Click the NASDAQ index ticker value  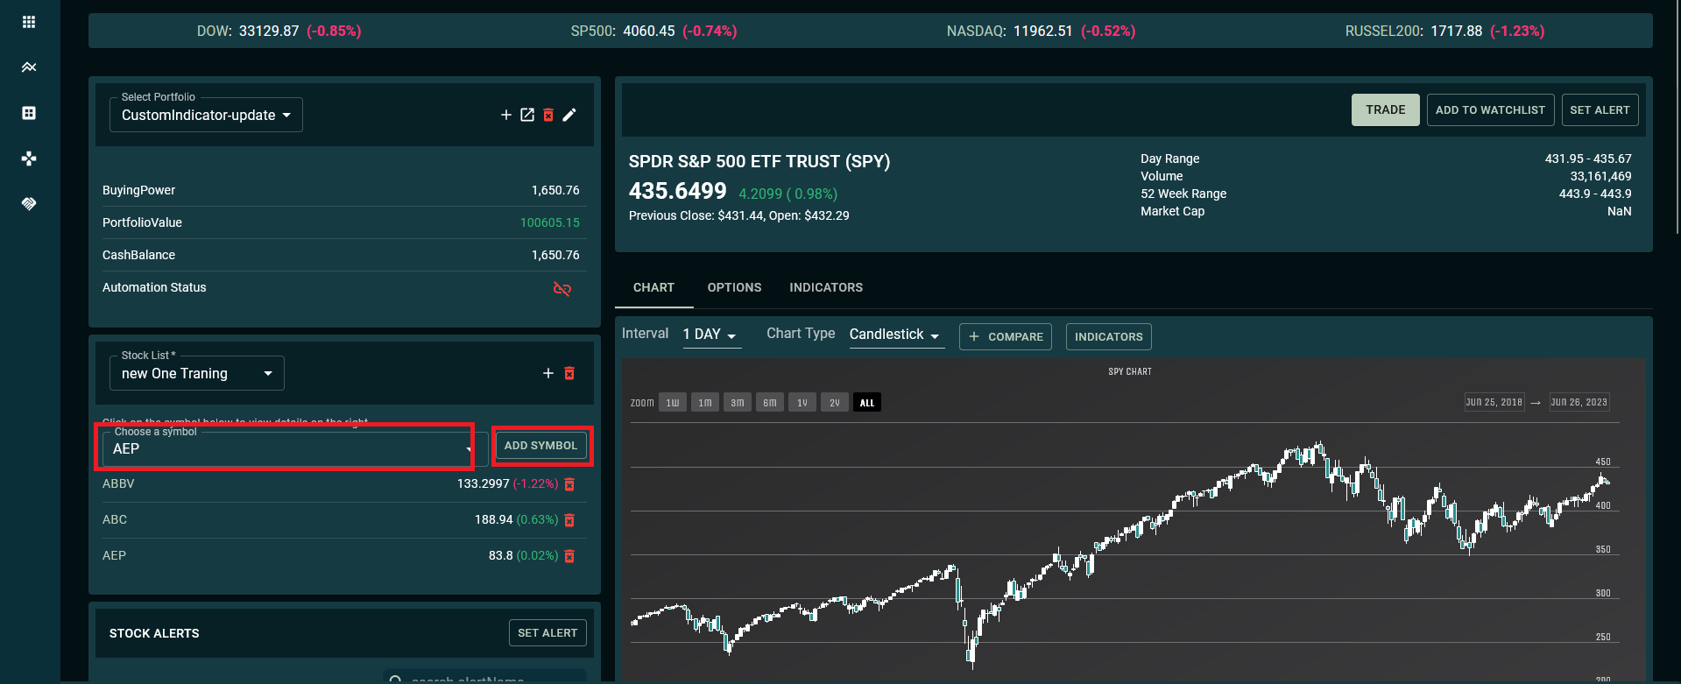click(x=1043, y=31)
